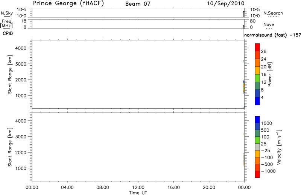Screen dimensions: 301x195
Task: Click the '20:00' time axis tick label
Action: coord(209,187)
